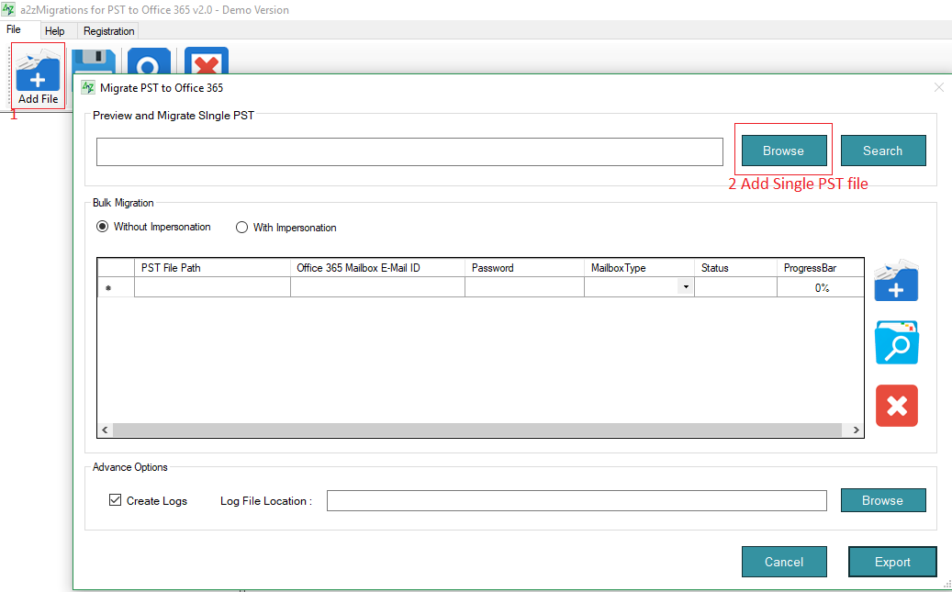Click the single PST file path field

[x=409, y=152]
